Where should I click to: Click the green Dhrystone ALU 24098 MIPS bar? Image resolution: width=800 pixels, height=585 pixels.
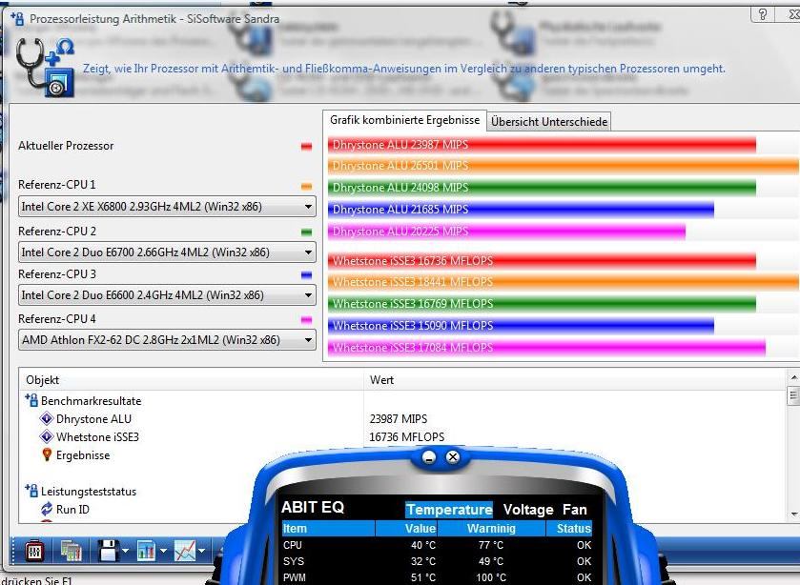(542, 188)
